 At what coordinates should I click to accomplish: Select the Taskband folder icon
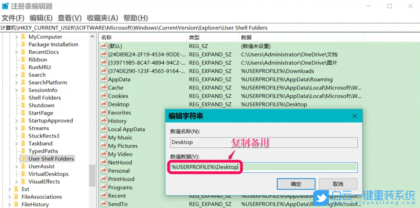[23, 143]
